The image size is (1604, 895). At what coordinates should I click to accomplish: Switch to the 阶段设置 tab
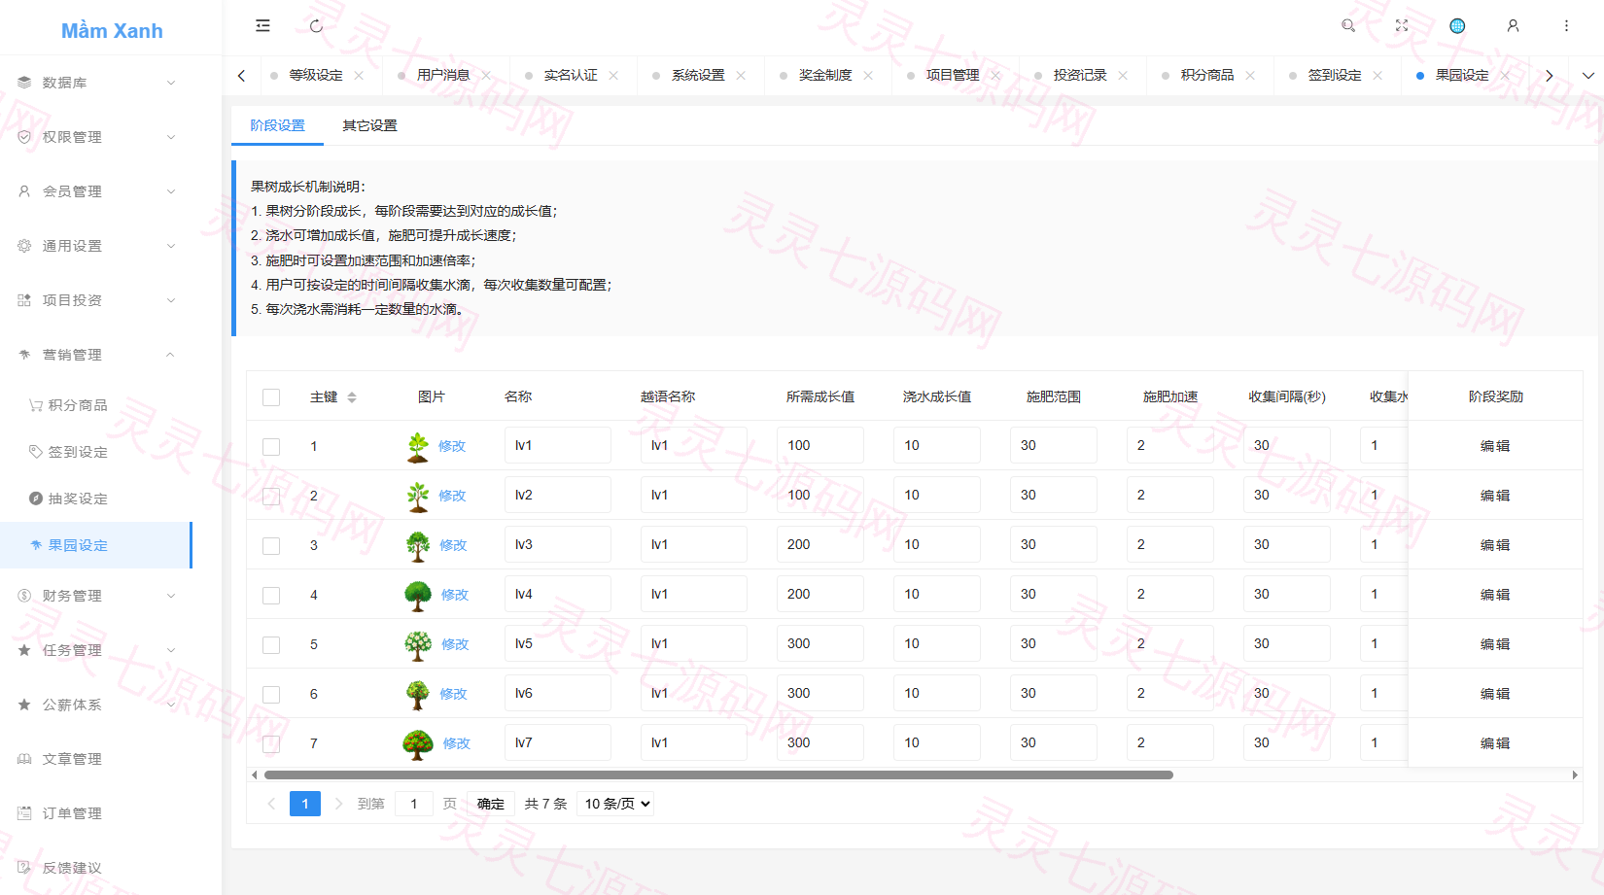277,125
